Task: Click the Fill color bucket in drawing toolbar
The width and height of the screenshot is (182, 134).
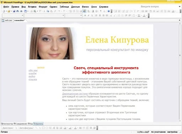Action: (65, 128)
